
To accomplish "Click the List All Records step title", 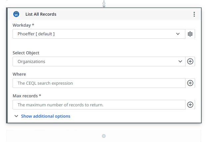I will [41, 14].
